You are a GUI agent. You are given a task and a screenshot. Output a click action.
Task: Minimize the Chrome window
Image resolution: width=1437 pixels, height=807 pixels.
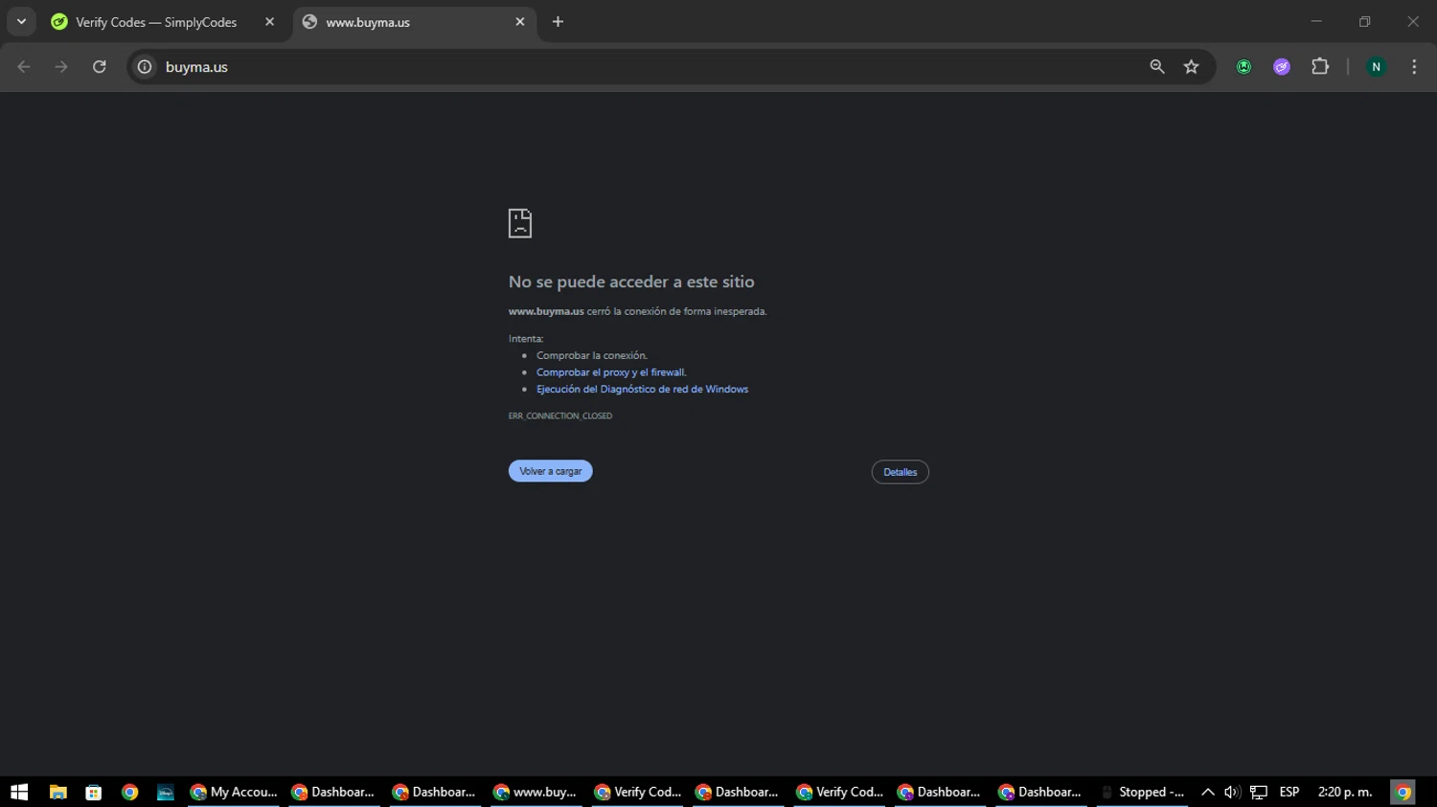pos(1316,21)
